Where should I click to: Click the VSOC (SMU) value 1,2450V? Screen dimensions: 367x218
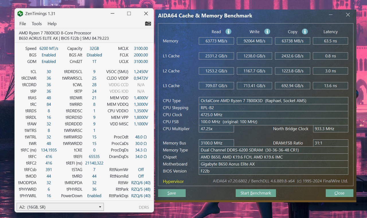[x=141, y=72]
